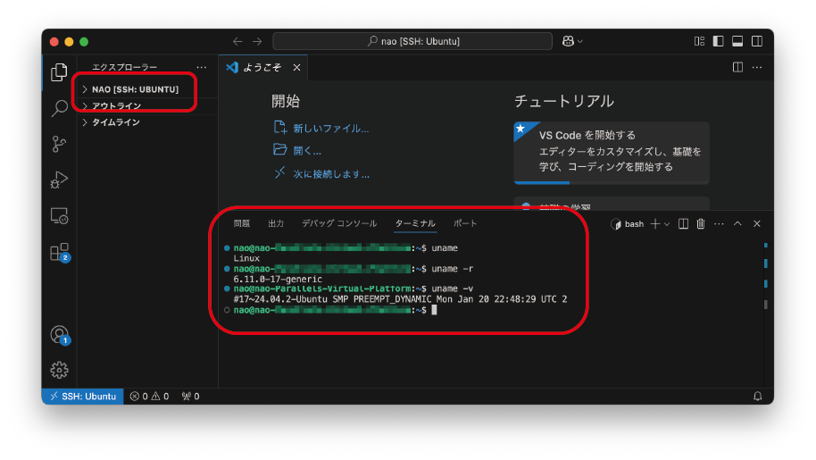
Task: Open Explorer more actions ellipsis
Action: click(202, 67)
